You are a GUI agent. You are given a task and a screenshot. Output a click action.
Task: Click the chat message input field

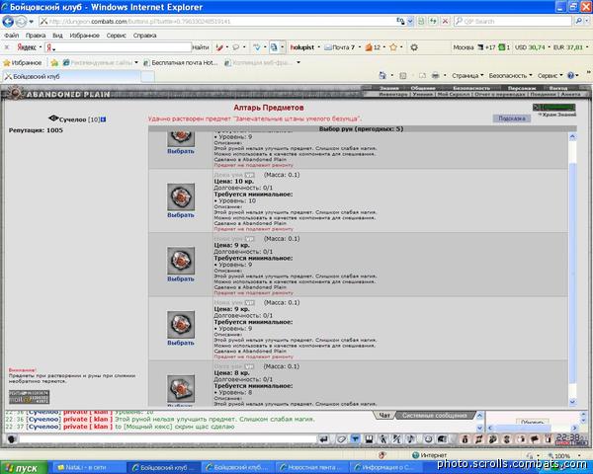pos(167,439)
